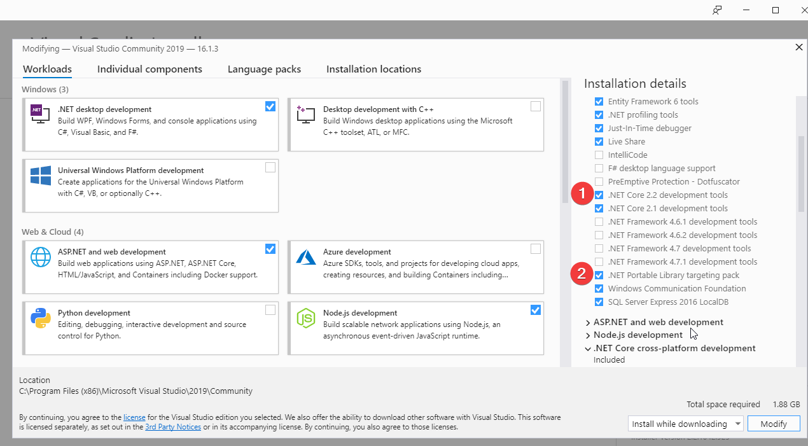
Task: Uncheck the Node.js development workload
Action: (536, 310)
